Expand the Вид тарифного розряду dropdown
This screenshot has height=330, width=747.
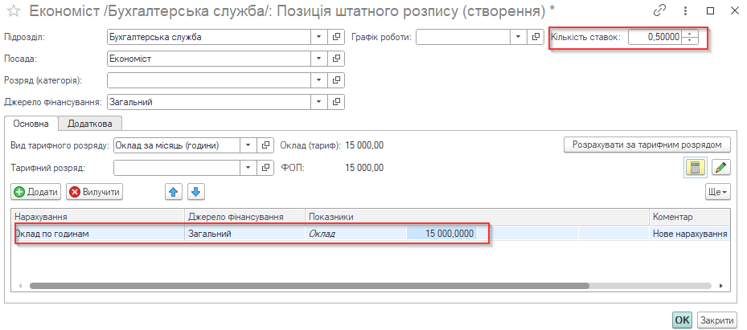coord(248,145)
